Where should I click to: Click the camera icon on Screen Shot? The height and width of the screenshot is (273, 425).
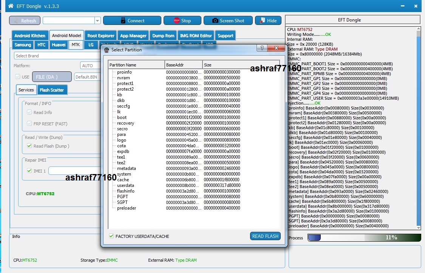215,21
